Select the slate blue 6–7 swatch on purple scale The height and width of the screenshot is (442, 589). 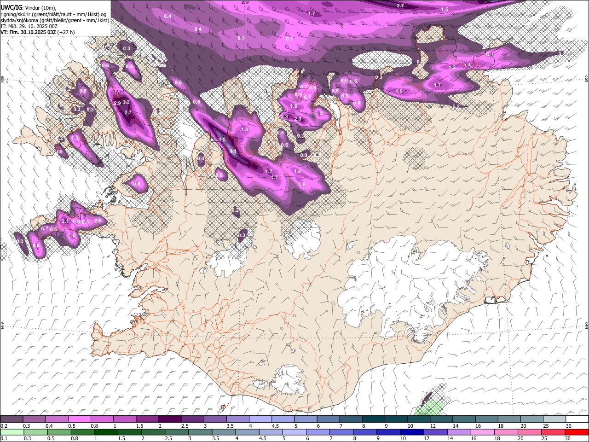point(329,419)
